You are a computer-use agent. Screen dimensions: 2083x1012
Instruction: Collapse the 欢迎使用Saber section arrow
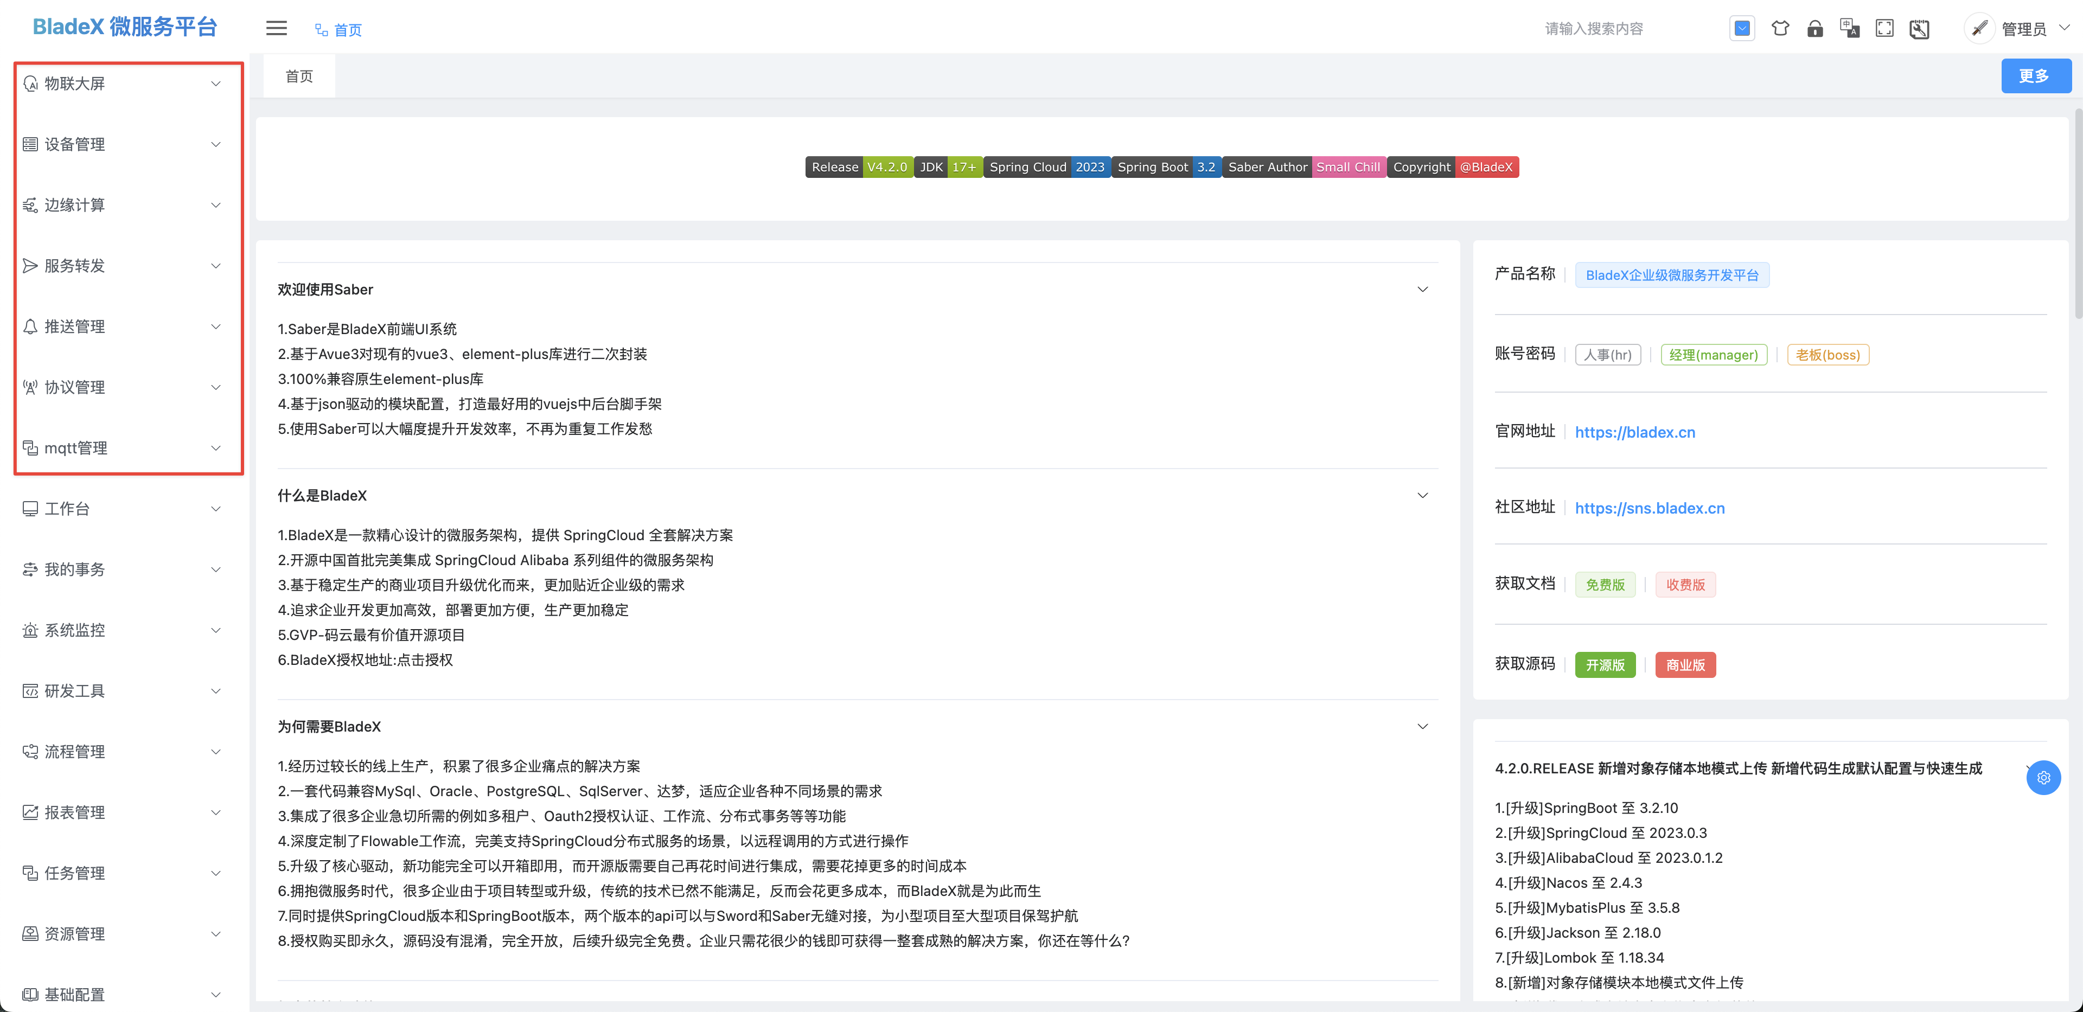click(1422, 289)
